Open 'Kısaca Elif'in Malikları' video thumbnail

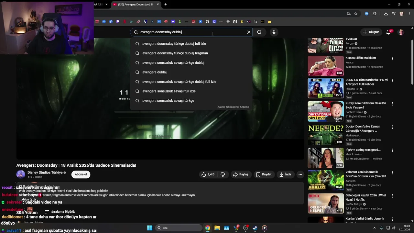[x=326, y=66]
